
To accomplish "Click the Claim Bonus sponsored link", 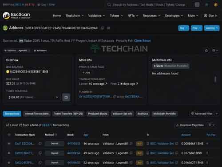I will click(143, 41).
